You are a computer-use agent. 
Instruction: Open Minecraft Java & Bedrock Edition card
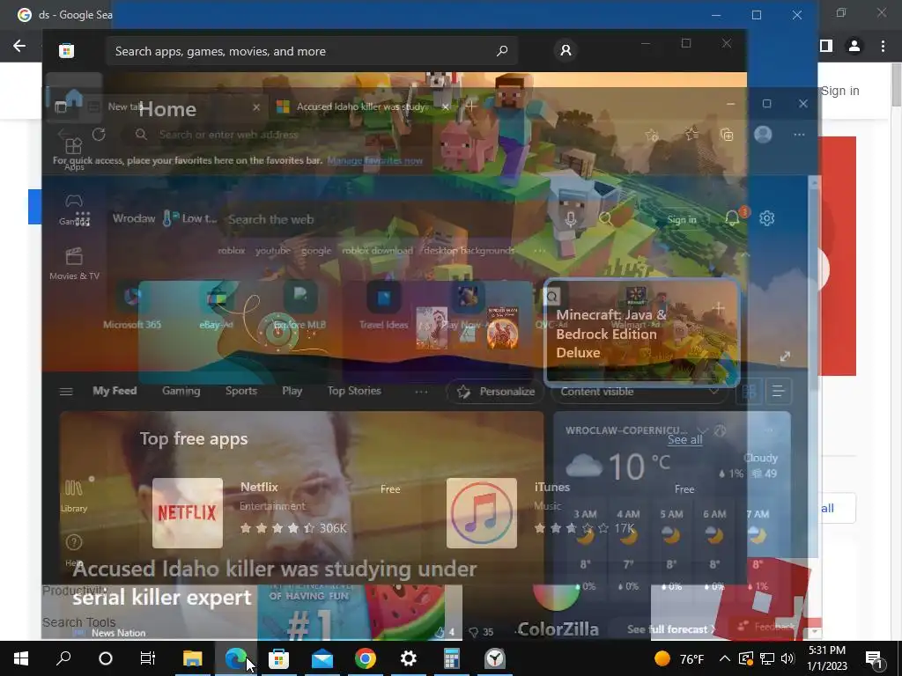pyautogui.click(x=641, y=332)
